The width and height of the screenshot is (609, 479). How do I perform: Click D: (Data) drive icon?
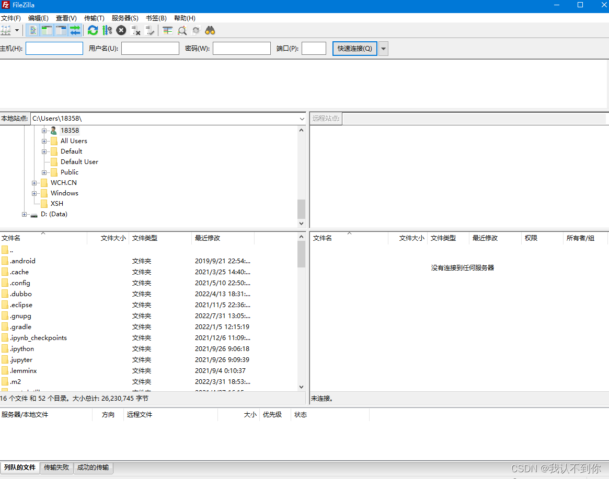point(34,215)
